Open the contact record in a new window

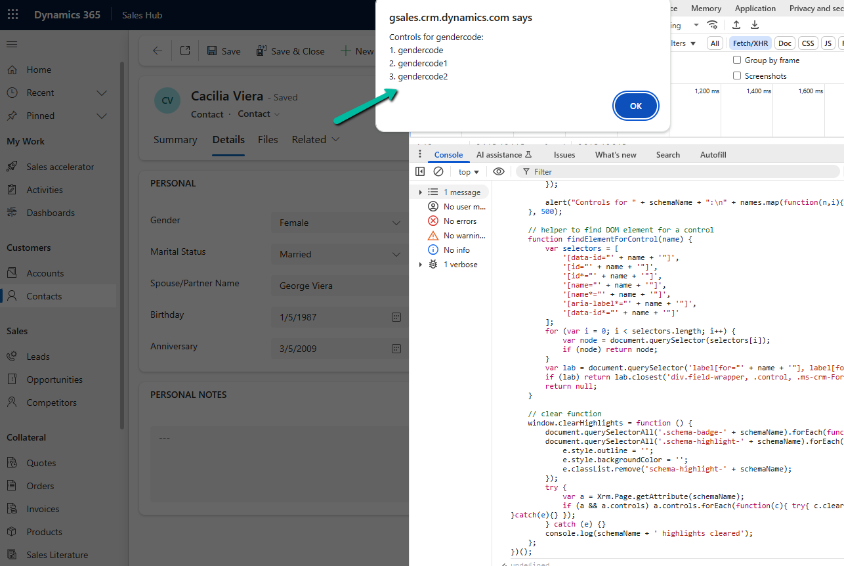click(185, 51)
